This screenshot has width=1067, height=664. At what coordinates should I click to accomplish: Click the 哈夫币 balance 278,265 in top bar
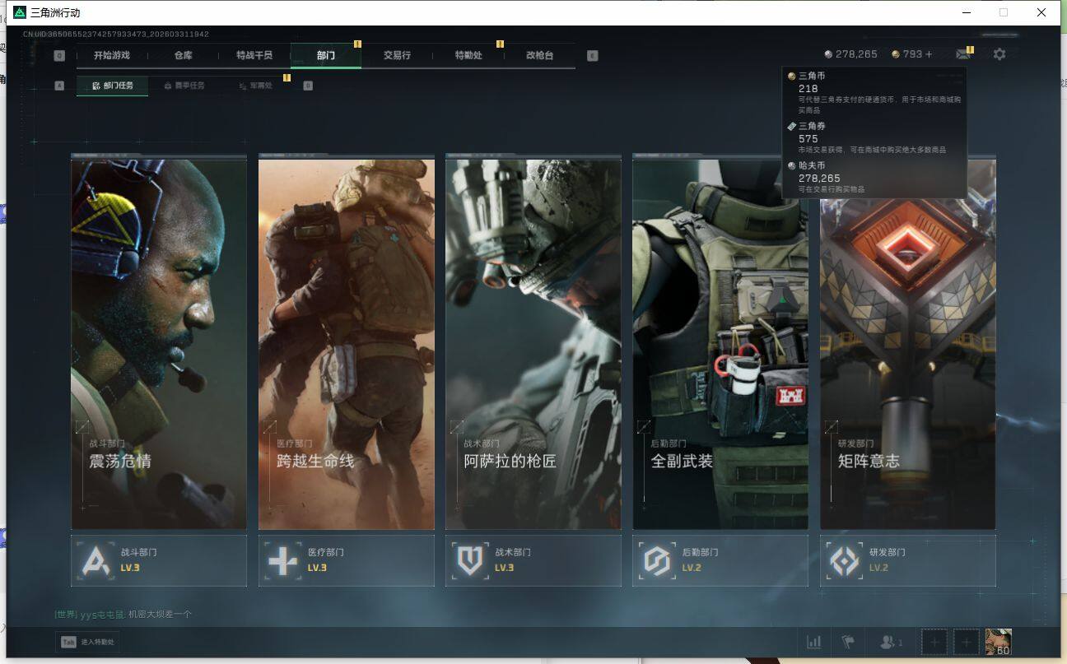pos(851,54)
